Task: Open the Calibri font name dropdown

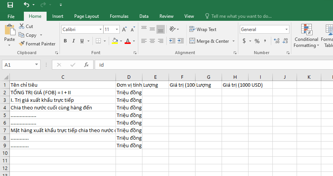Action: (x=100, y=30)
